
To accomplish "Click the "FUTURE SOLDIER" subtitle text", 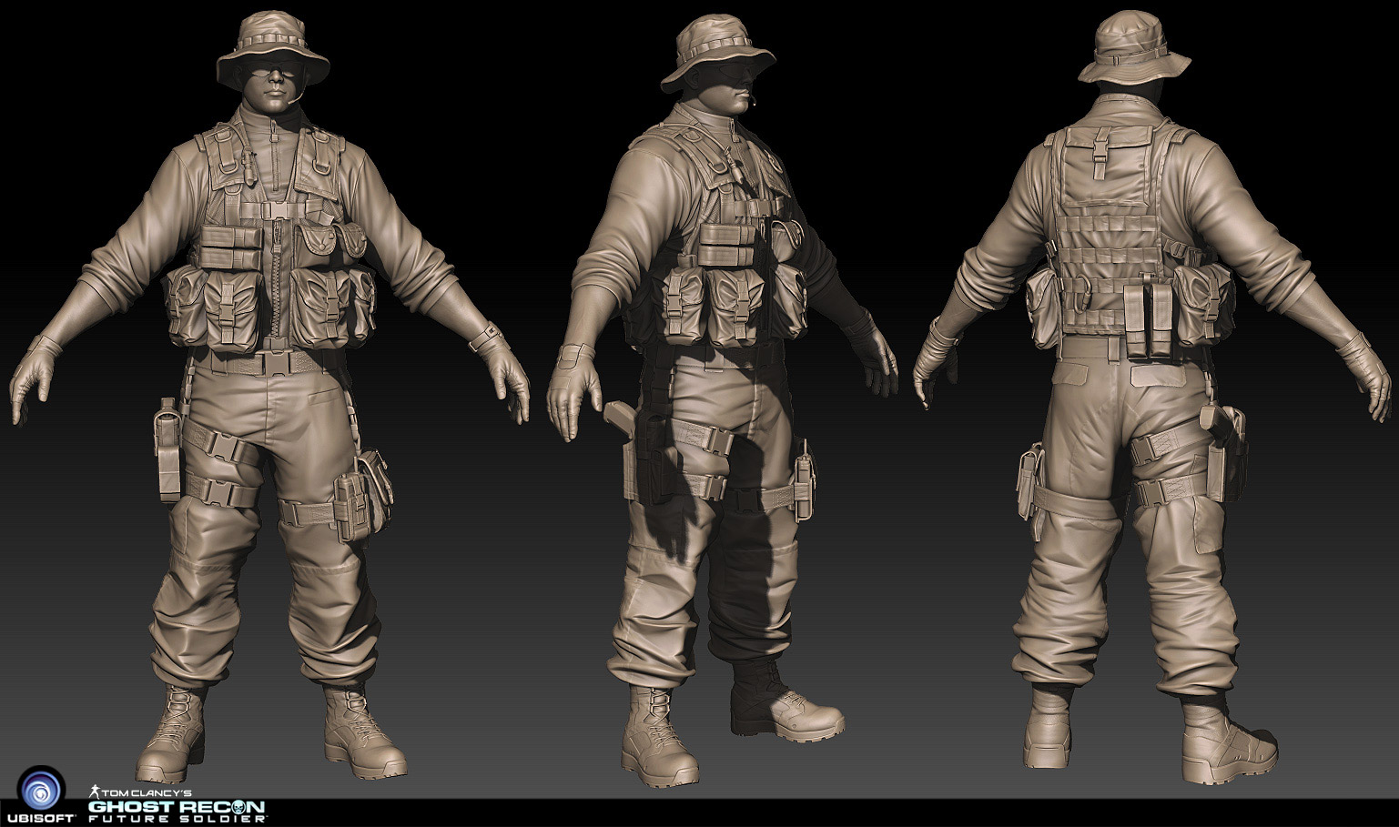I will (177, 820).
